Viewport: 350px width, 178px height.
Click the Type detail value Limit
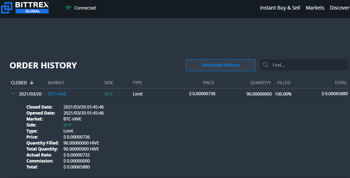click(x=68, y=131)
